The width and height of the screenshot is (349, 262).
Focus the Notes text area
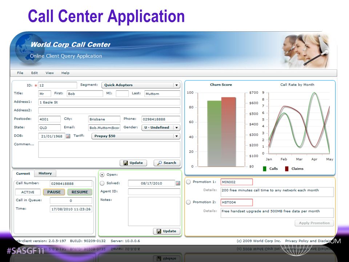154,211
